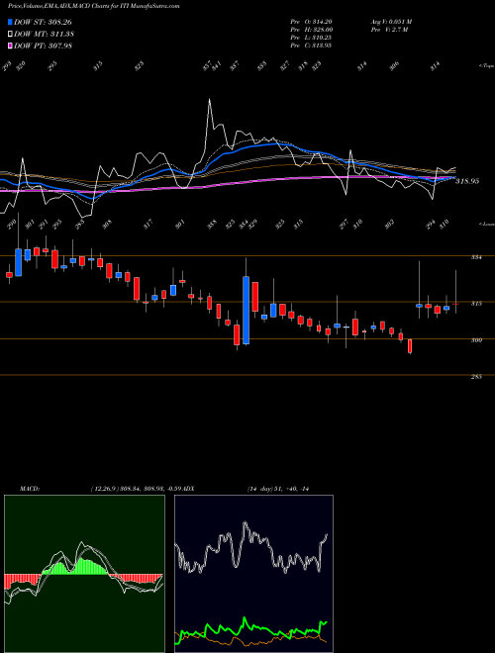Click the 285 price level label at right

pos(476,377)
